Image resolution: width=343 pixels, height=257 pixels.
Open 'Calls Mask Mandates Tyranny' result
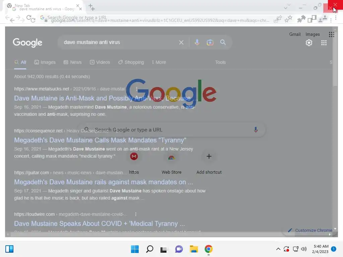pos(100,140)
